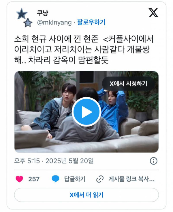This screenshot has height=212, width=173.
Task: Click the X에서 시청하기 button
Action: click(128, 83)
